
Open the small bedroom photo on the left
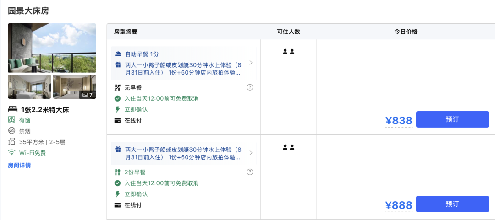[x=29, y=87]
